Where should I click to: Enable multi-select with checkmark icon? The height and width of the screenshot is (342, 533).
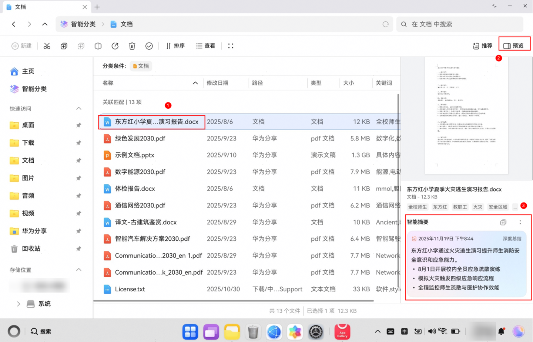149,45
